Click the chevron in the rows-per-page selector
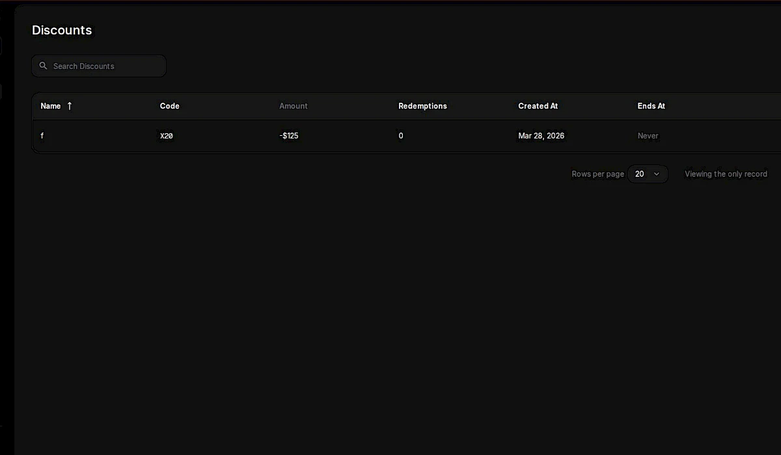 coord(657,174)
